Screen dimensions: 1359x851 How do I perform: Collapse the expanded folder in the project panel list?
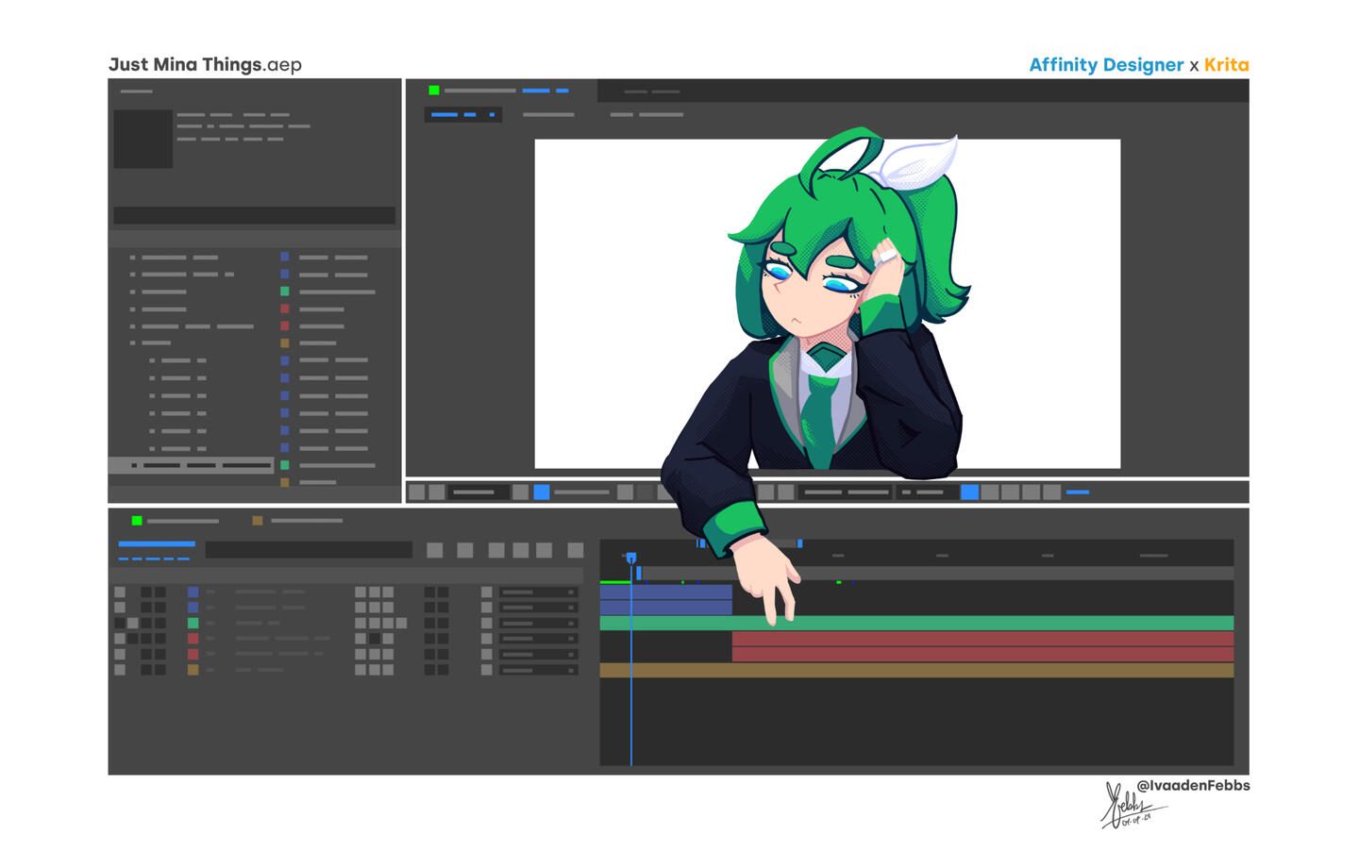click(x=133, y=342)
